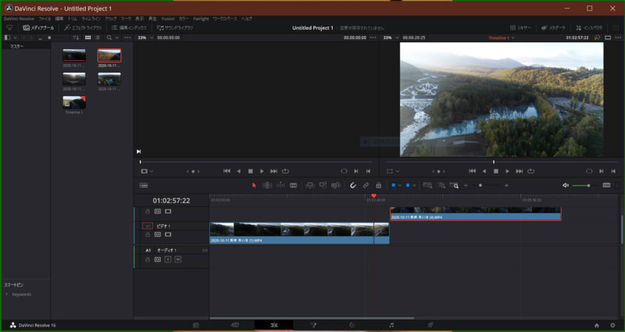Click the Detail zoom icon

click(441, 185)
